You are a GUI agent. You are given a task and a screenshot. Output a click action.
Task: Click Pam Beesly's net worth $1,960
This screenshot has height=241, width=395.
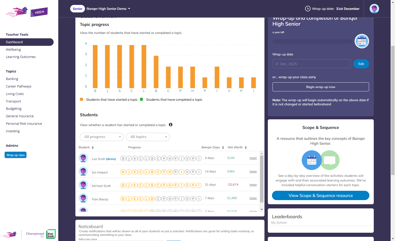coord(232,198)
